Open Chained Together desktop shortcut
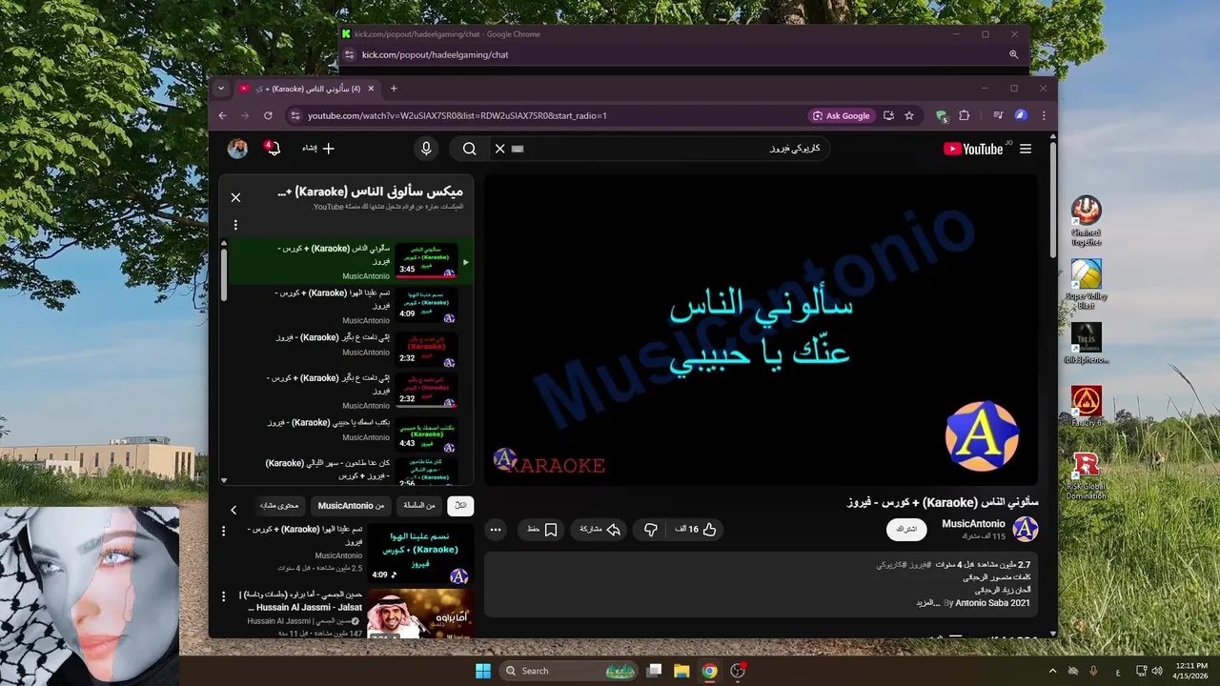 1086,220
